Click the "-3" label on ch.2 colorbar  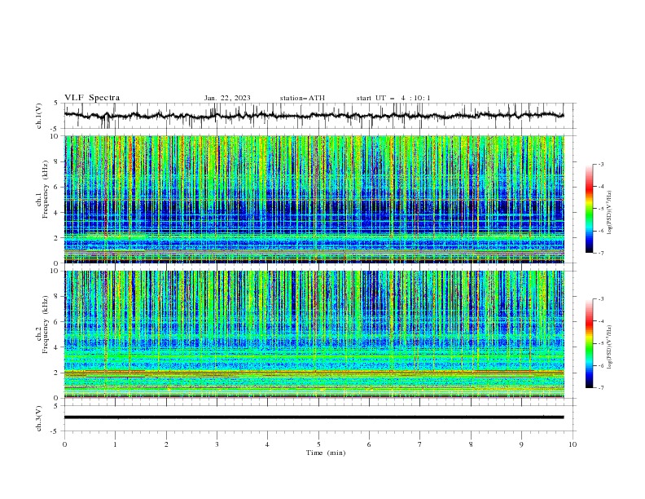601,299
